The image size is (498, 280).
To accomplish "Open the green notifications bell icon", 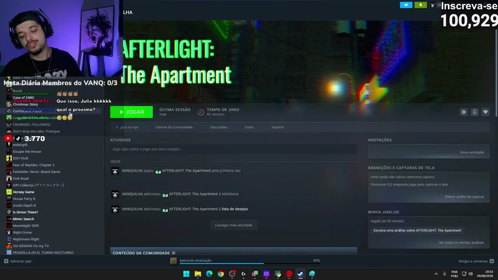I will coord(420,5).
